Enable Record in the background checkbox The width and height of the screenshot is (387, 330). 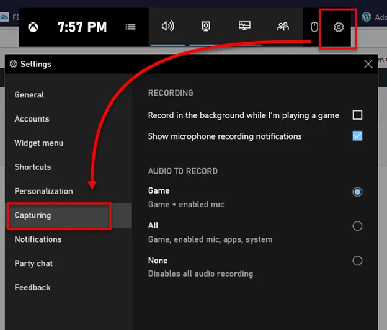[357, 115]
